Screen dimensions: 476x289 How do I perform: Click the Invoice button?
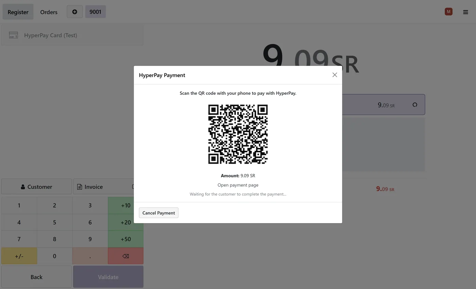coord(103,186)
